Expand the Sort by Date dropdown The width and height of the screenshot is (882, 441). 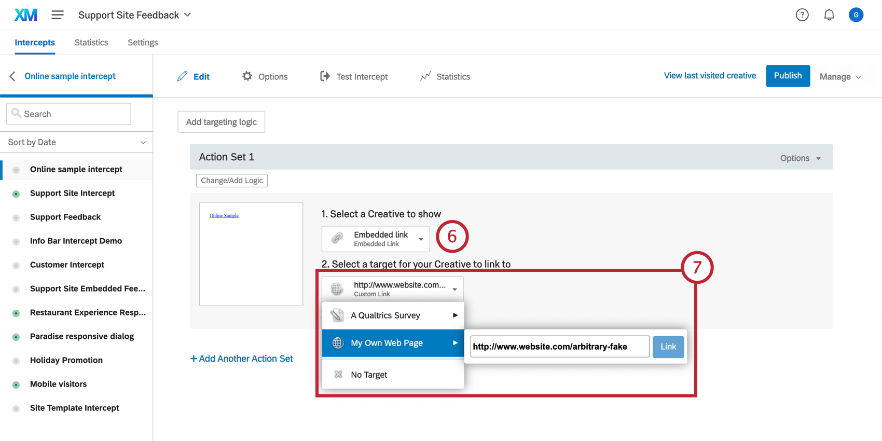point(76,142)
